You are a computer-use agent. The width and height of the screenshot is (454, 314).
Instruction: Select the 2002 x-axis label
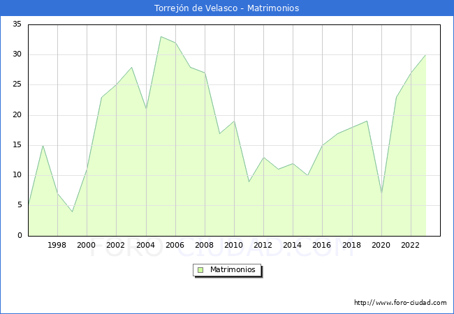115,245
